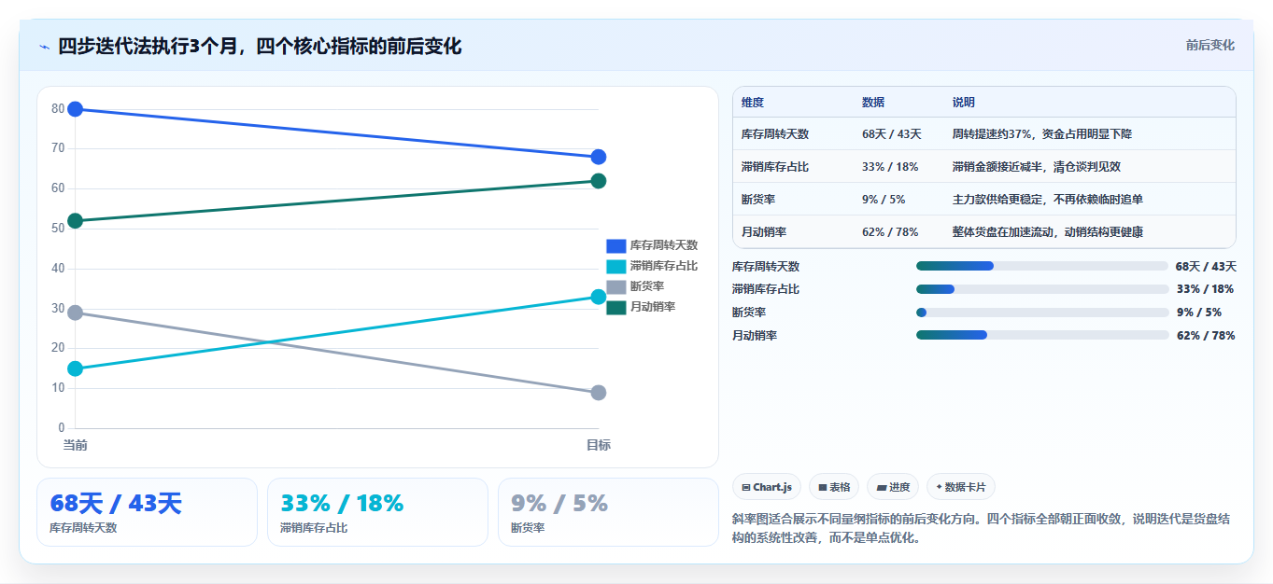1273x584 pixels.
Task: Click the icon inside the 进度 chip
Action: point(881,487)
